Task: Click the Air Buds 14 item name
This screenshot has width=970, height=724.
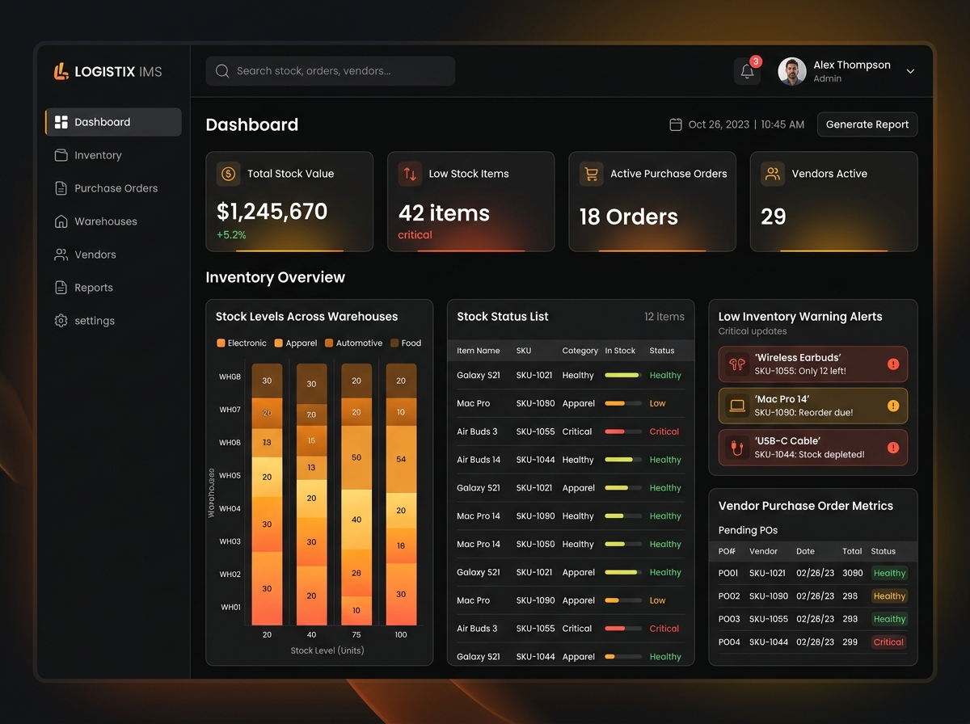Action: click(x=479, y=460)
